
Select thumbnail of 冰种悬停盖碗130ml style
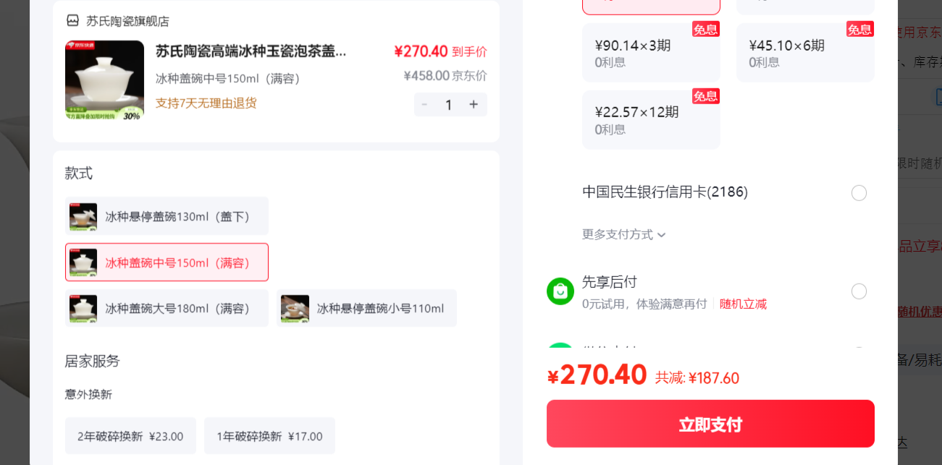[83, 216]
